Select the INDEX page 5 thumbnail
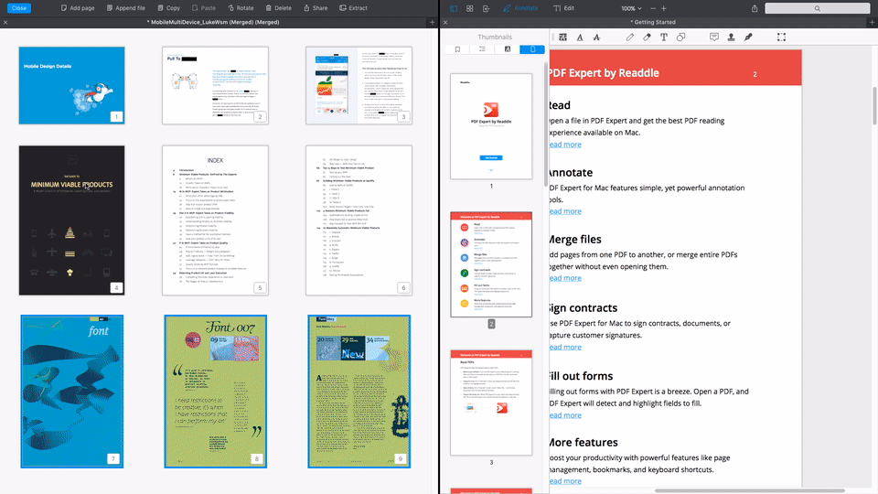 pos(215,220)
